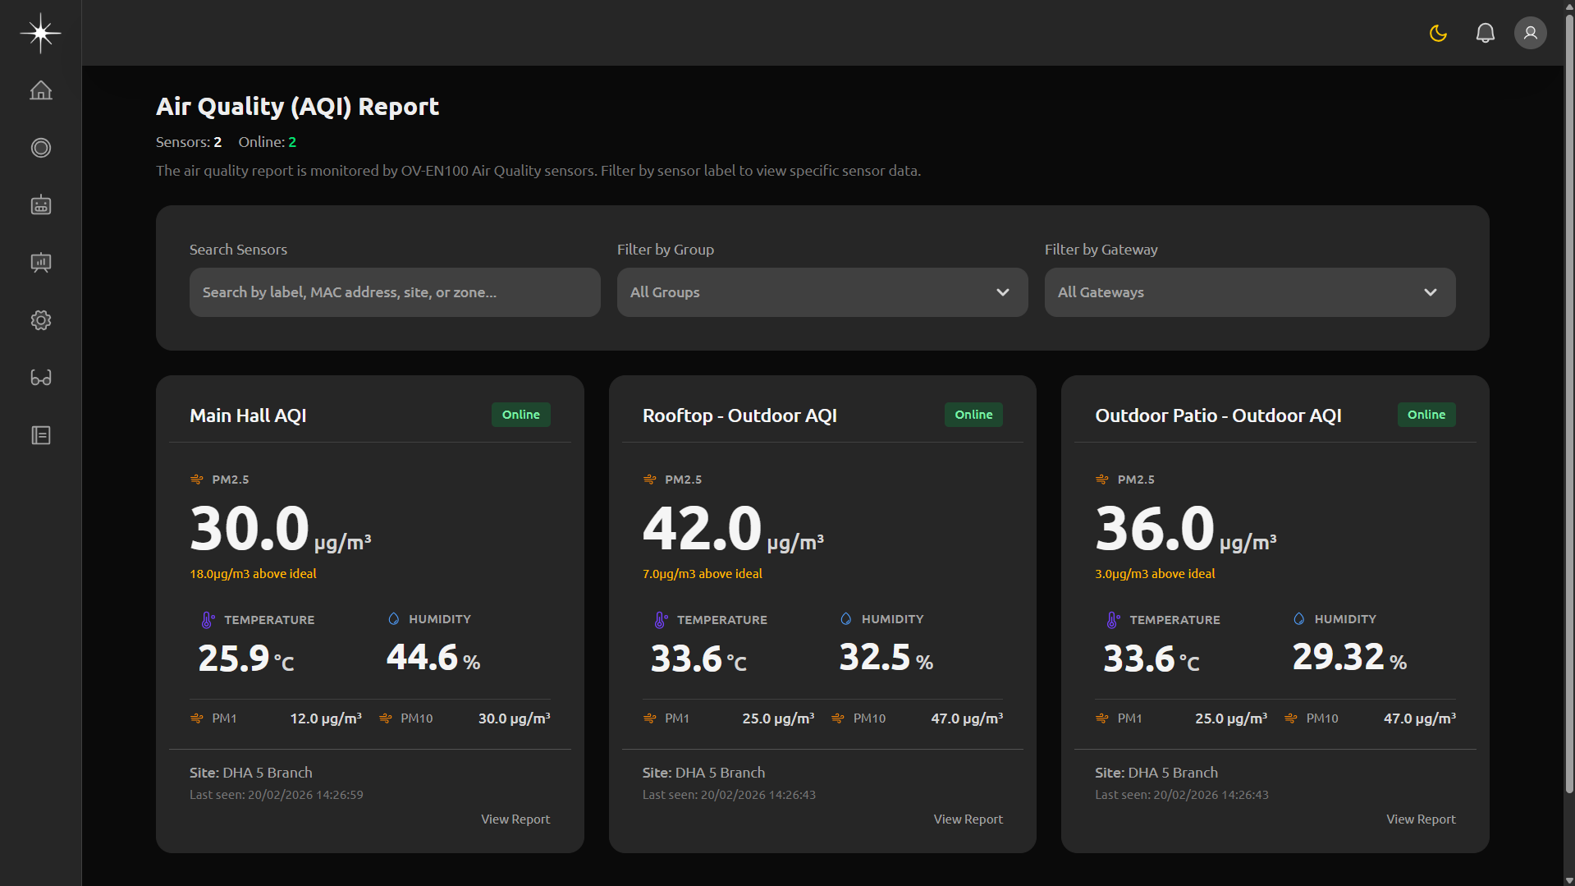This screenshot has height=886, width=1575.
Task: Open the document list icon in the sidebar
Action: [x=40, y=435]
